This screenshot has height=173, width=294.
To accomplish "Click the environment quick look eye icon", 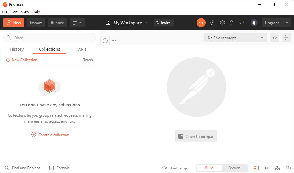I will (x=274, y=38).
